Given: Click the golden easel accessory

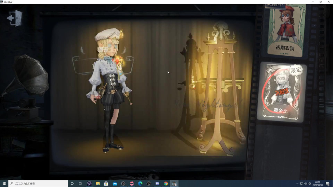Looking at the screenshot, I should (x=221, y=89).
